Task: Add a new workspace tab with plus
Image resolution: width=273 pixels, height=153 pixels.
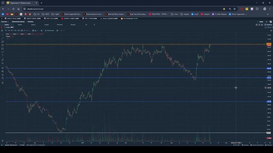Action: pos(94,25)
